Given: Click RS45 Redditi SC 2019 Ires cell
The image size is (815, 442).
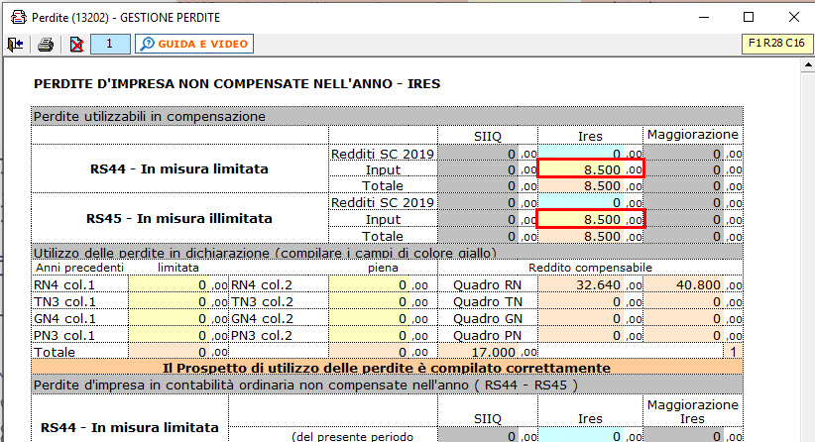Looking at the screenshot, I should point(591,202).
